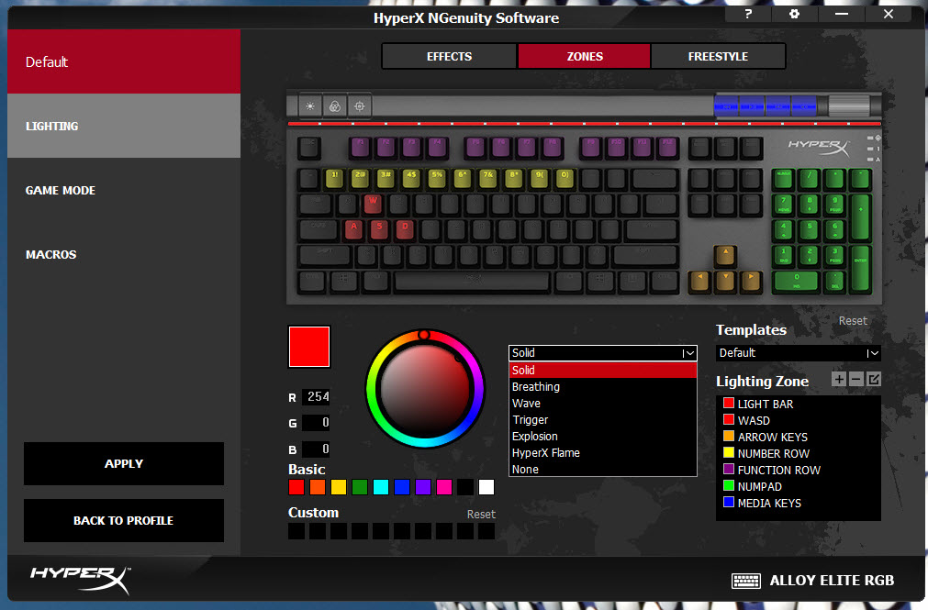Switch to the EFFECTS tab

(x=449, y=56)
